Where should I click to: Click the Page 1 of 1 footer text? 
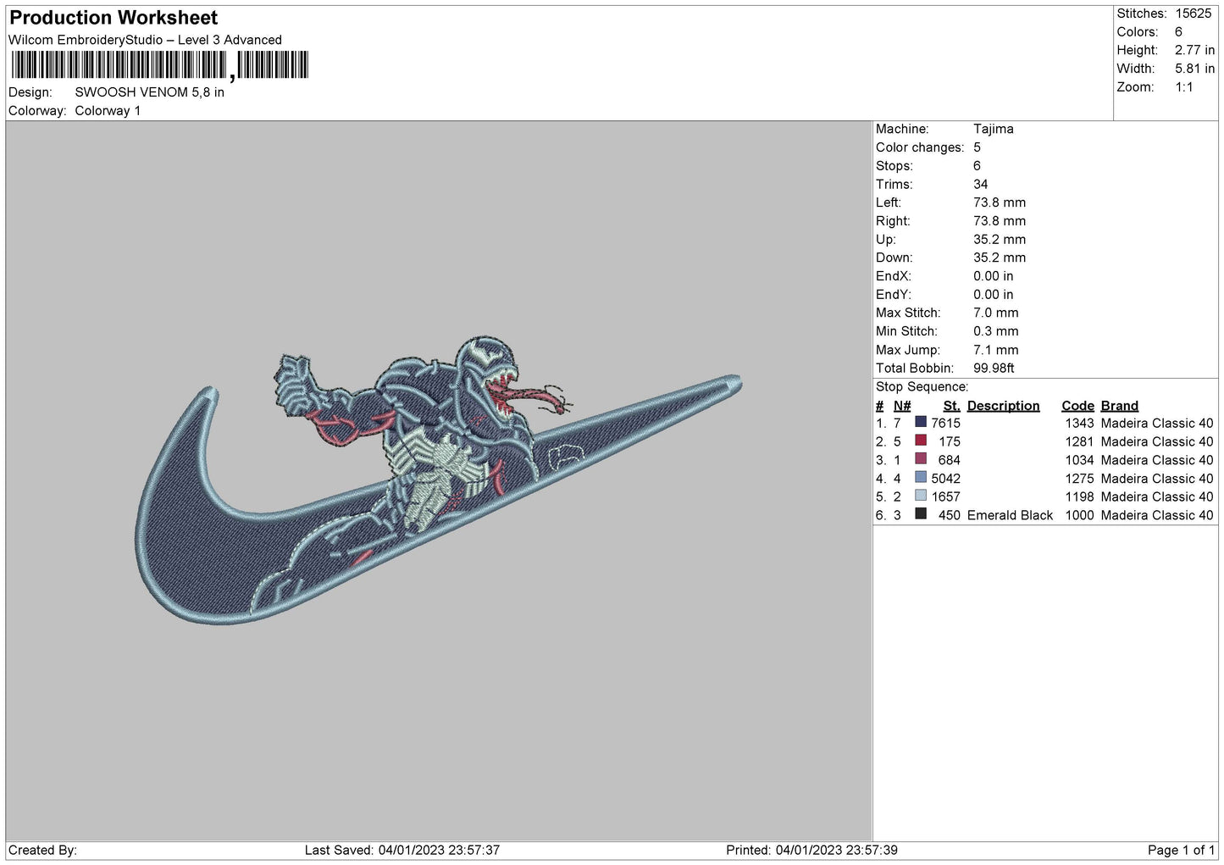[1181, 850]
